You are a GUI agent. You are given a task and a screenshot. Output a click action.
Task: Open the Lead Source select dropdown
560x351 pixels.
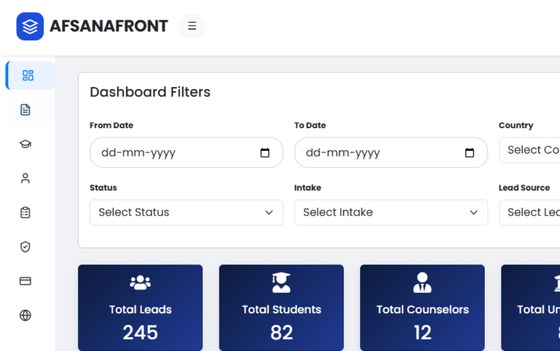[530, 212]
